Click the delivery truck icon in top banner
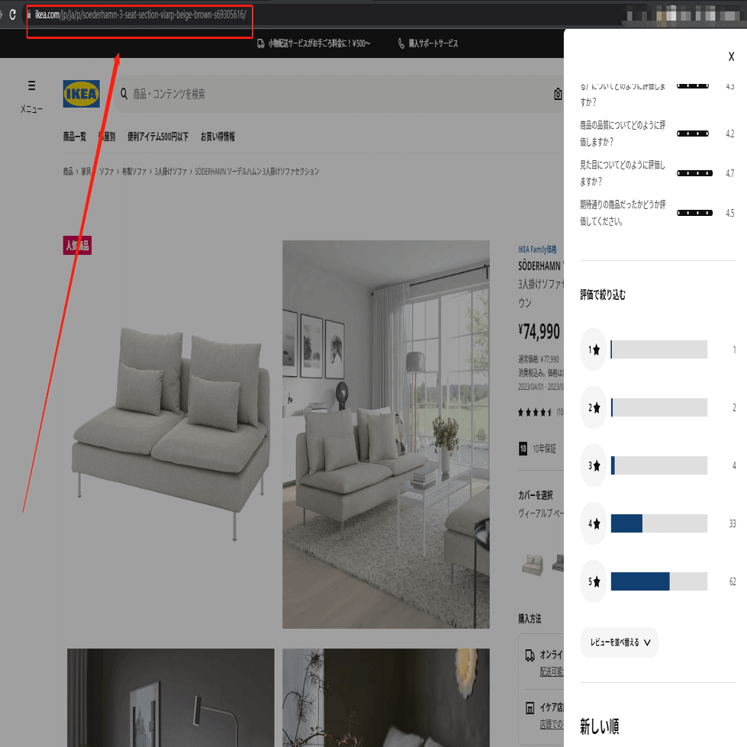This screenshot has width=747, height=747. pos(261,43)
